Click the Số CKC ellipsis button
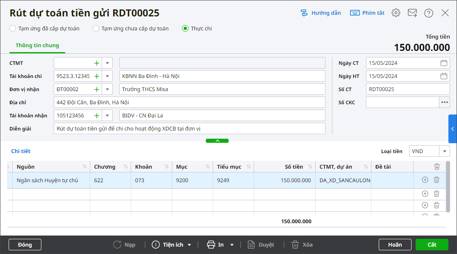This screenshot has height=254, width=457. [x=444, y=102]
